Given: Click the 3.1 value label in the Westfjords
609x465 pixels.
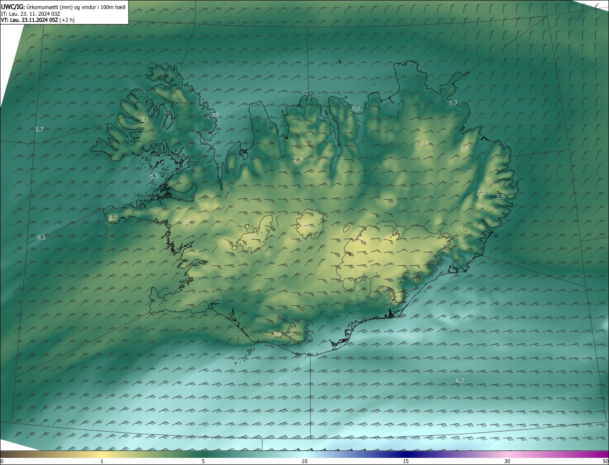Looking at the screenshot, I should click(x=145, y=120).
